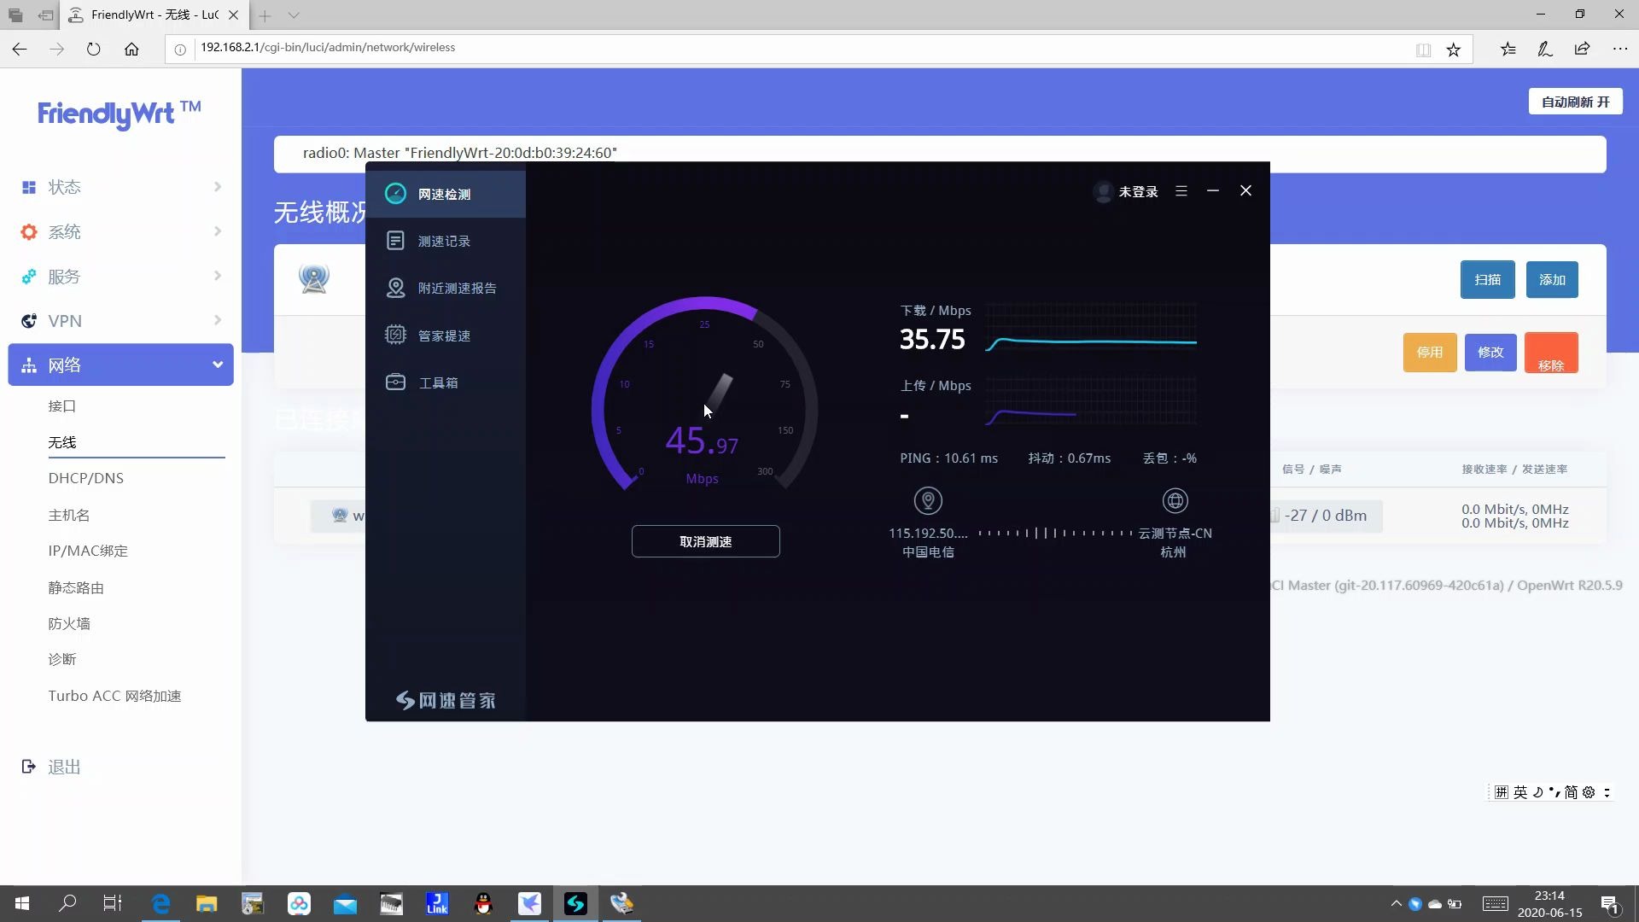Go to browser home page

pyautogui.click(x=131, y=49)
